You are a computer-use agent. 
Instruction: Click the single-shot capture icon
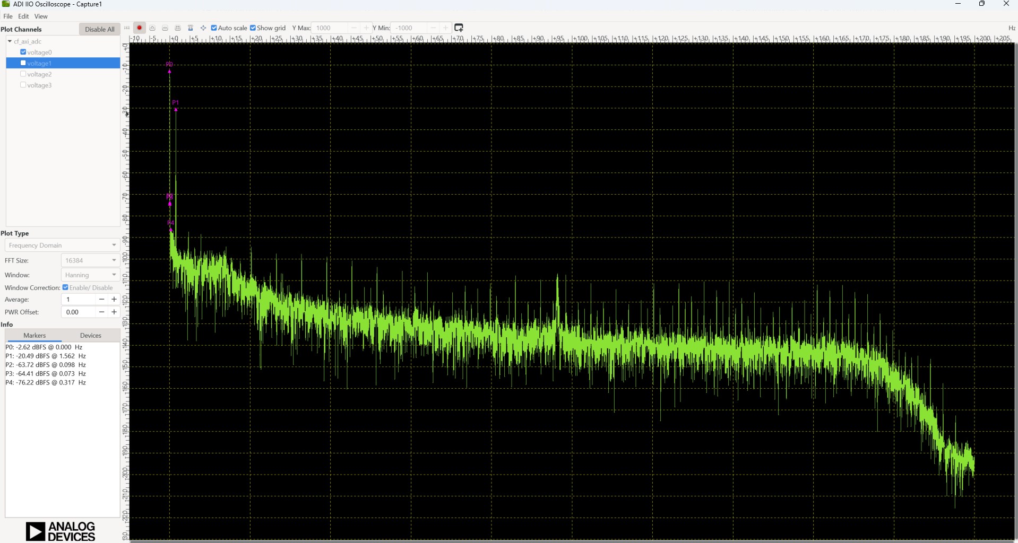coord(152,28)
